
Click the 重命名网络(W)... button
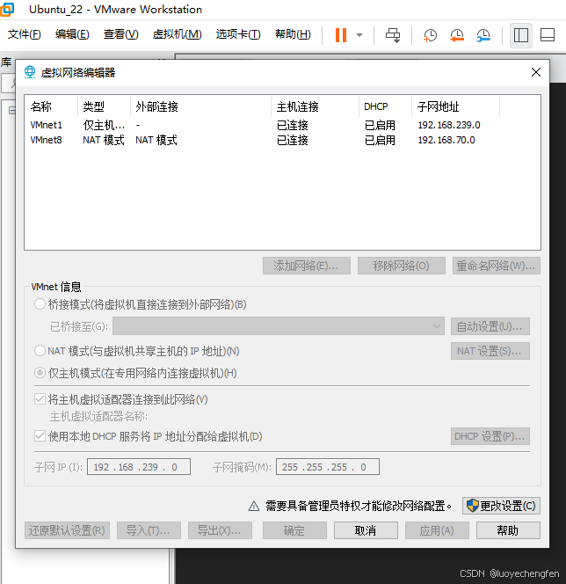tap(496, 266)
